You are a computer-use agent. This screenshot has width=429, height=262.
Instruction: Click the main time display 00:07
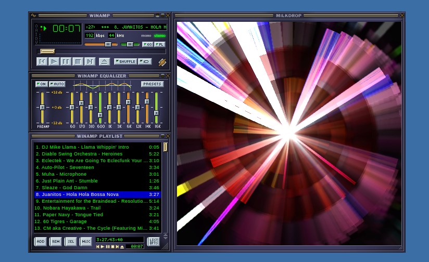tap(66, 29)
